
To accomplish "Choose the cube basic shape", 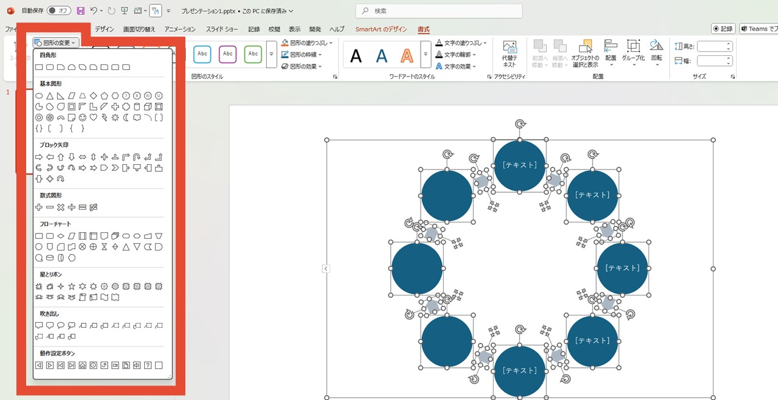I will click(x=148, y=106).
